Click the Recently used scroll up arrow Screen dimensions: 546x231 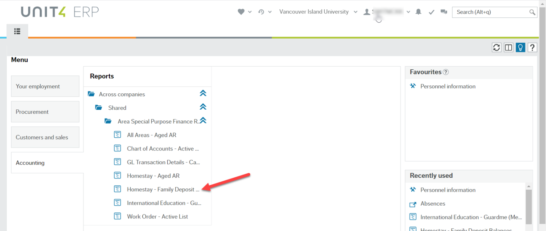(529, 187)
